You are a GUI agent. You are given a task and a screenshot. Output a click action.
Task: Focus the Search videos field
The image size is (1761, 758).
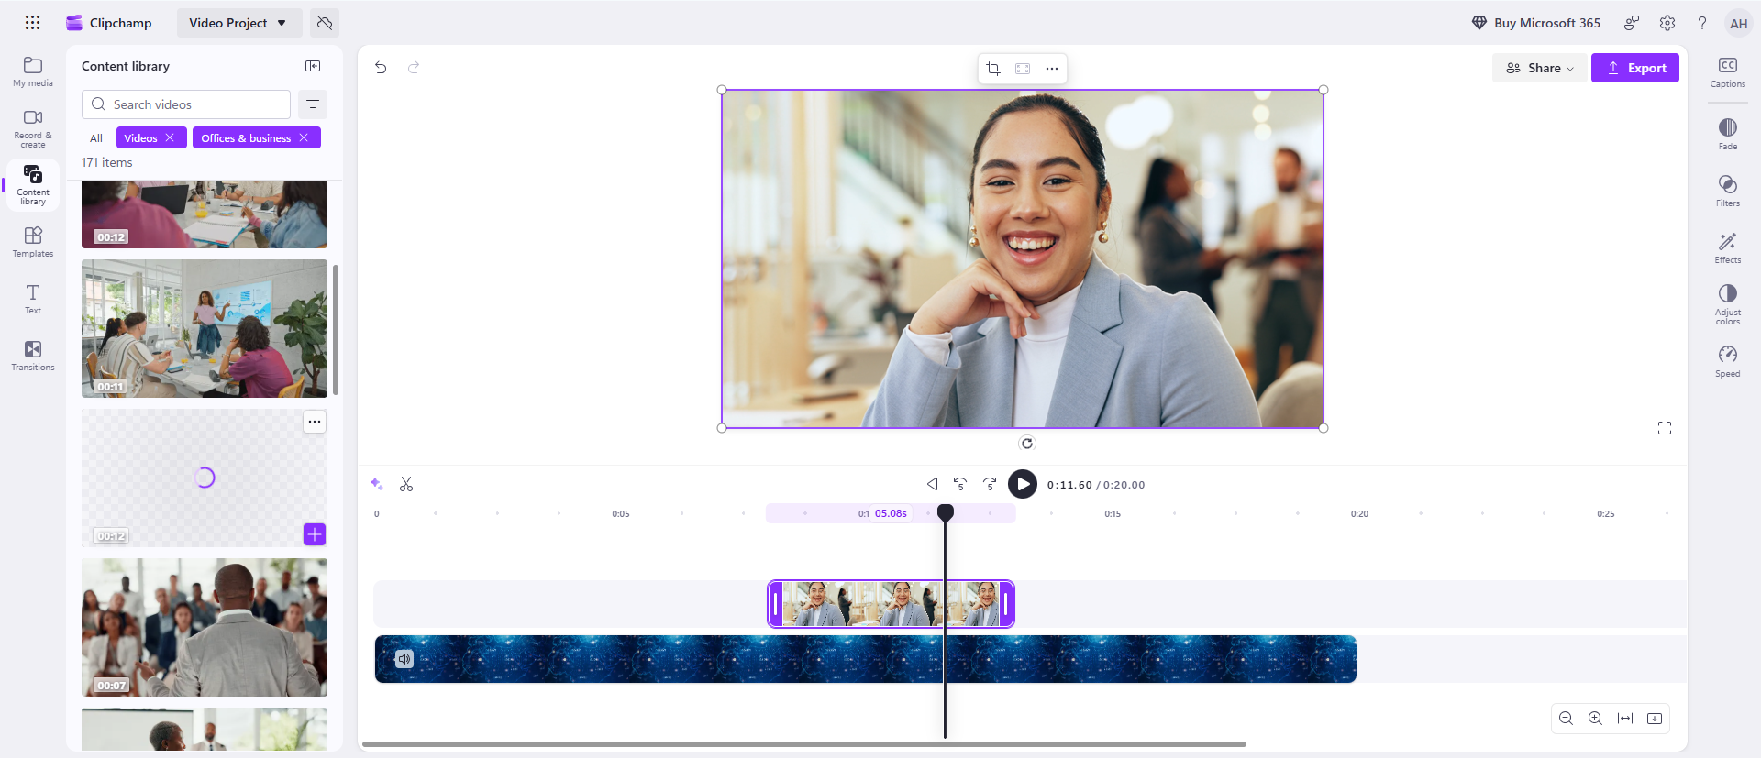click(186, 104)
